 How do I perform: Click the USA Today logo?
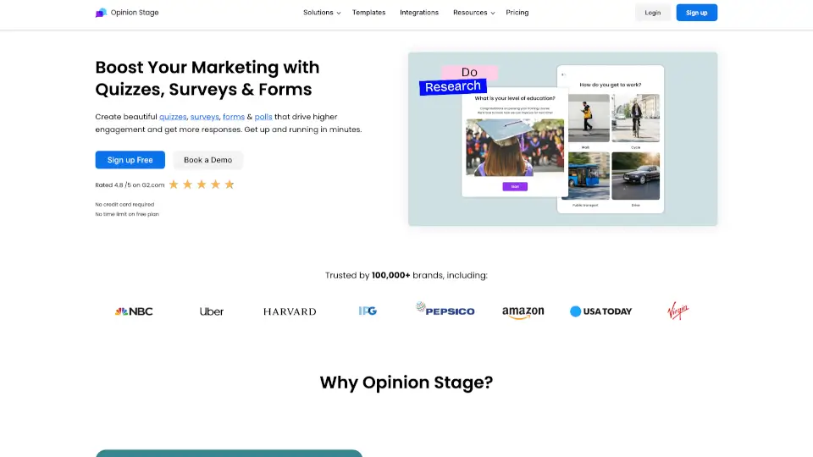pos(601,311)
